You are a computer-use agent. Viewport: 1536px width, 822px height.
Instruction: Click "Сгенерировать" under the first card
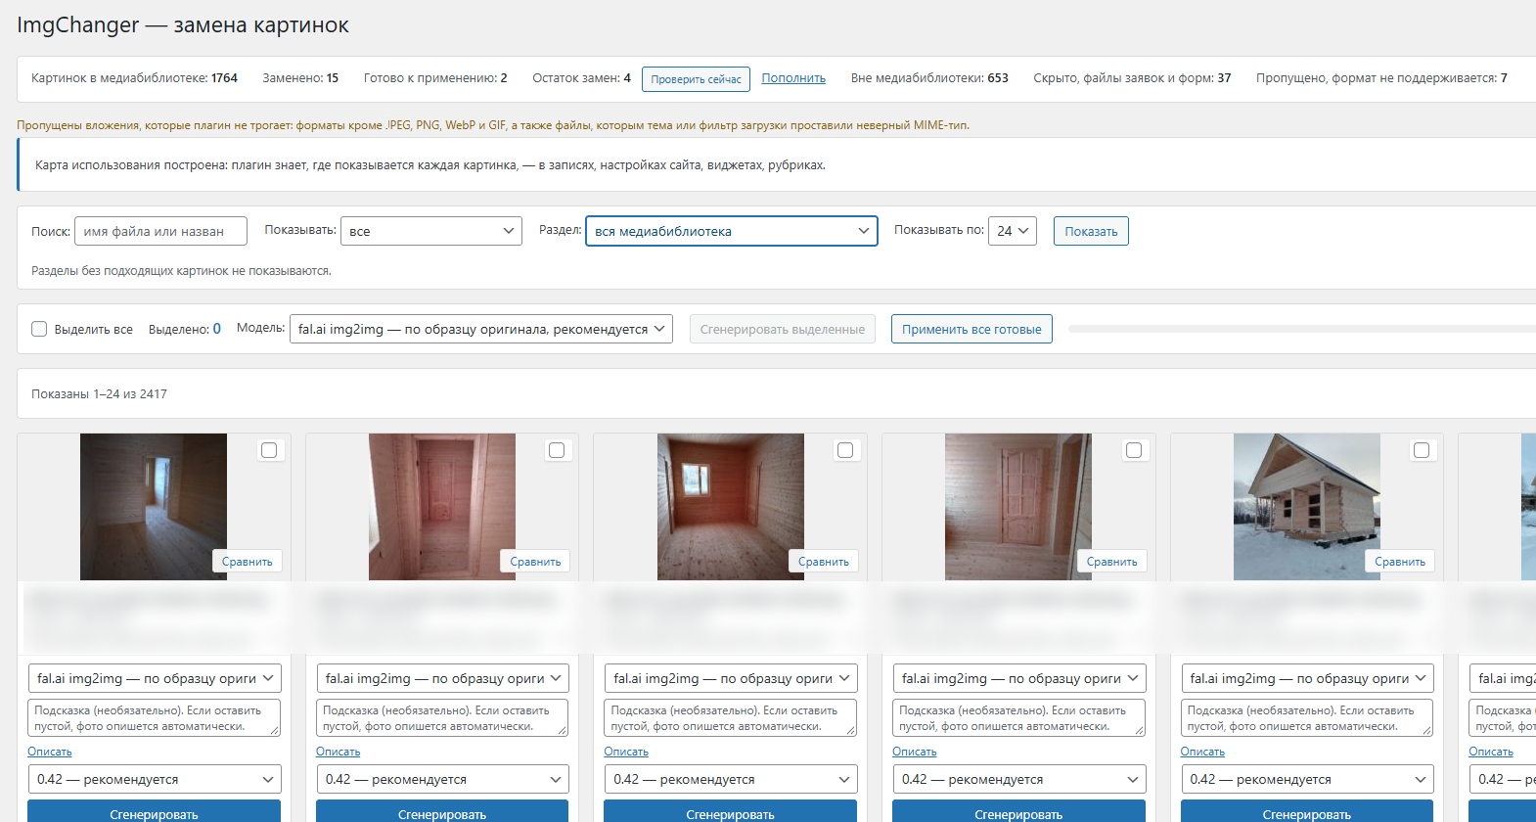click(x=155, y=812)
